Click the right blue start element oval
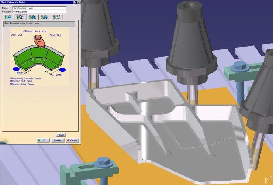 [62, 69]
